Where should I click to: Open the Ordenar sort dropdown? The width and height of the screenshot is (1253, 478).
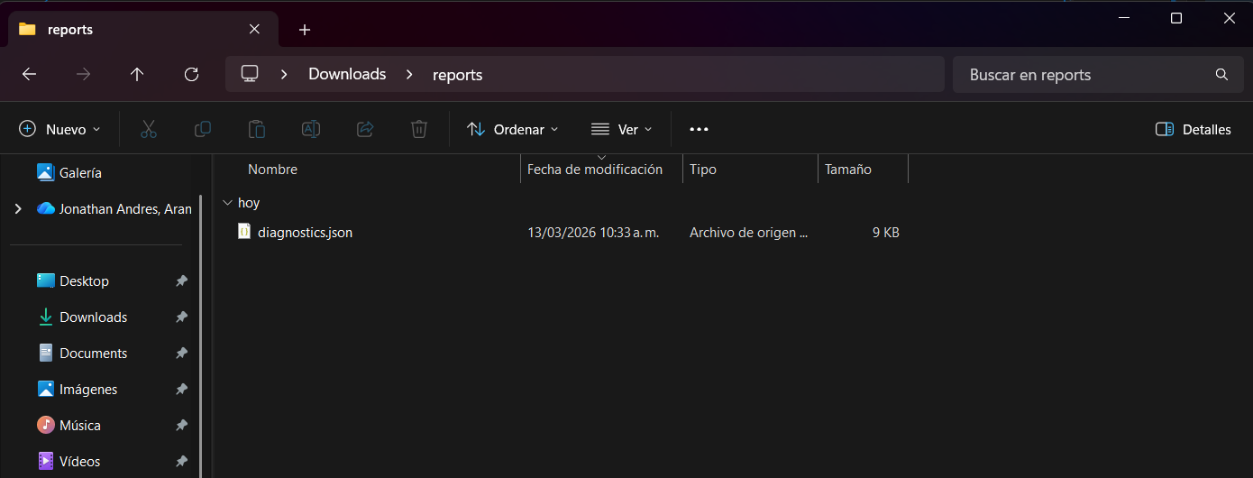(x=513, y=129)
